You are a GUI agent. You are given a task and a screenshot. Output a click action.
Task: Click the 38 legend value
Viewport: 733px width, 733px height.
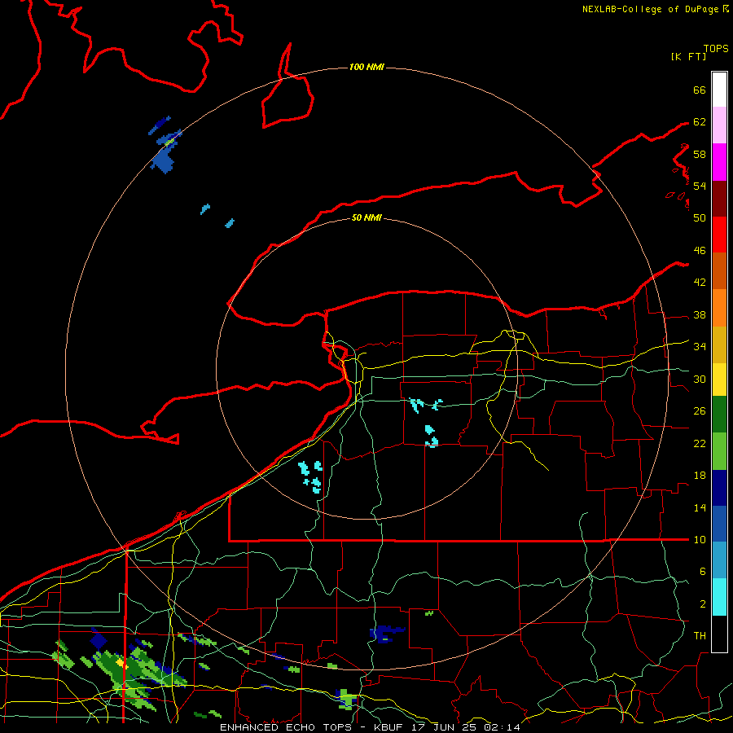point(700,314)
